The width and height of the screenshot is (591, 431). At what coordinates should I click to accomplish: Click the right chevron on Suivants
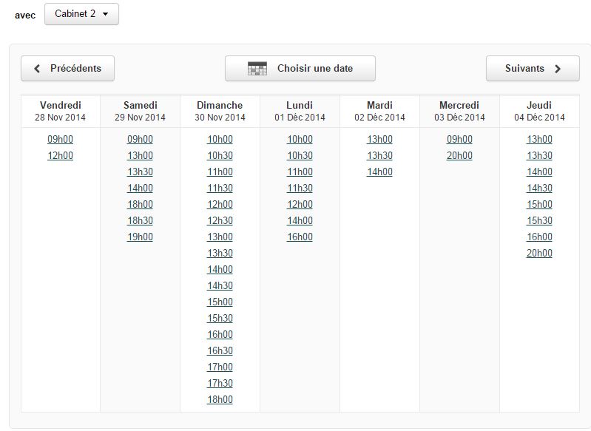coord(558,69)
